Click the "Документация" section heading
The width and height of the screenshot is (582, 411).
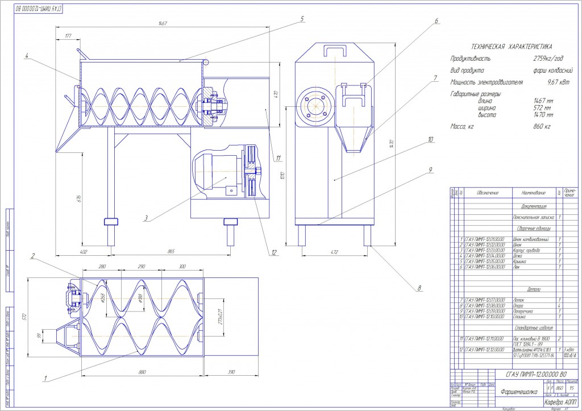point(534,206)
